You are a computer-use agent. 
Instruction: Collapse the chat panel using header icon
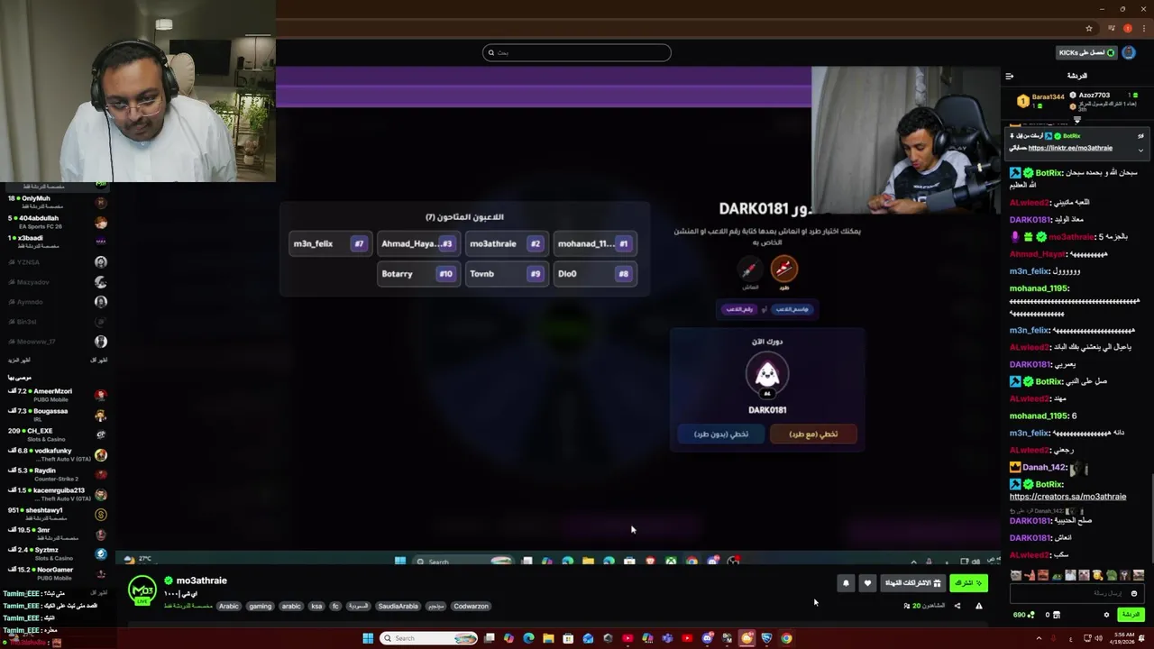point(1010,76)
